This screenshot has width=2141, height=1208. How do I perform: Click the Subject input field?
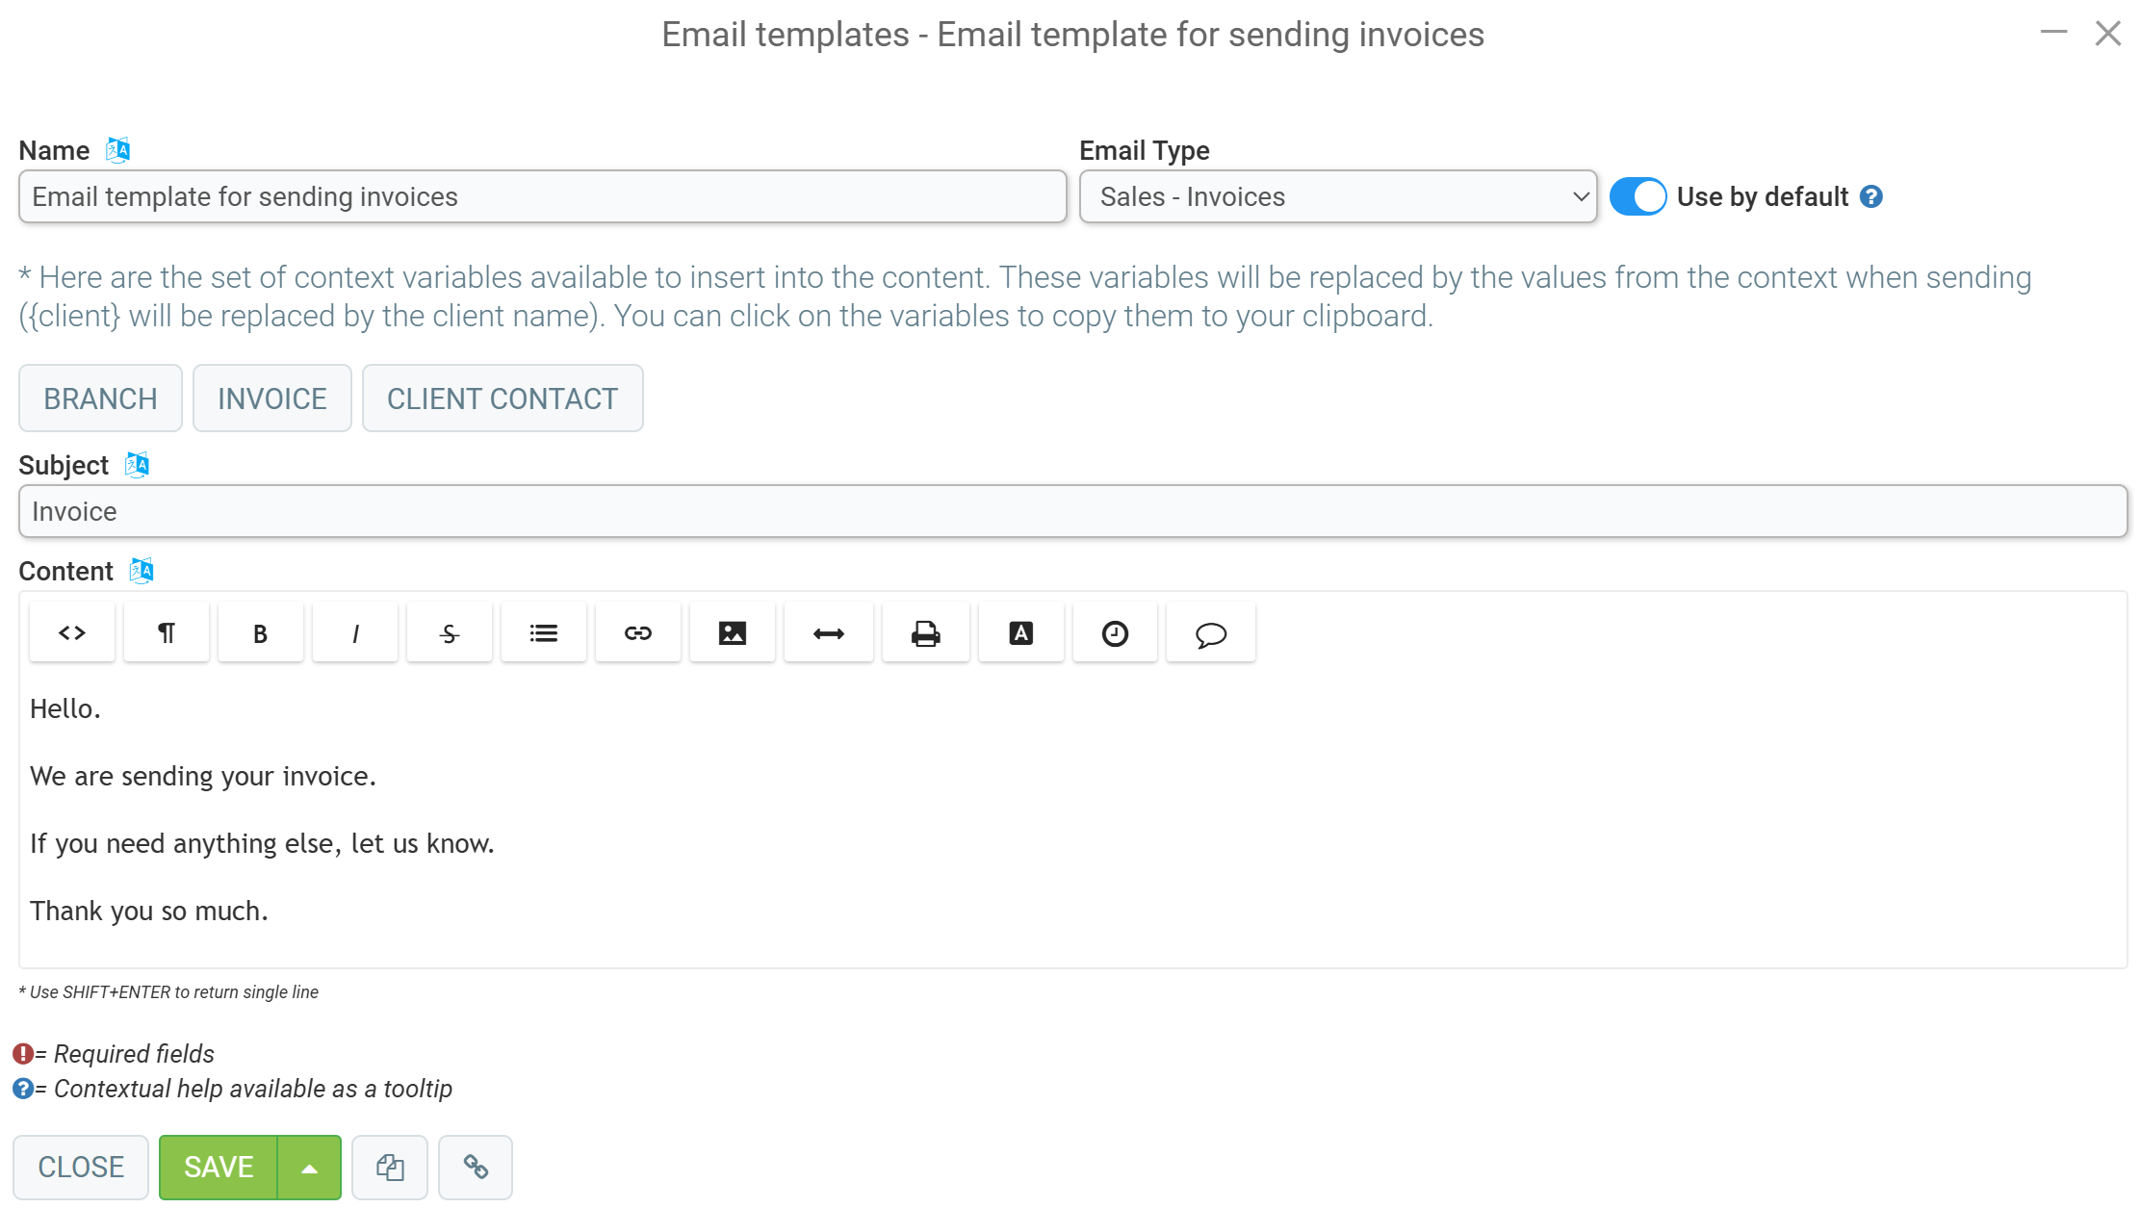point(1072,511)
